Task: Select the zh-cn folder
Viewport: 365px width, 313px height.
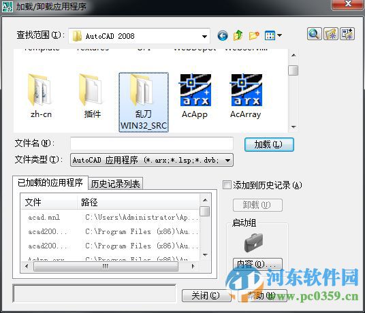Action: coord(41,96)
